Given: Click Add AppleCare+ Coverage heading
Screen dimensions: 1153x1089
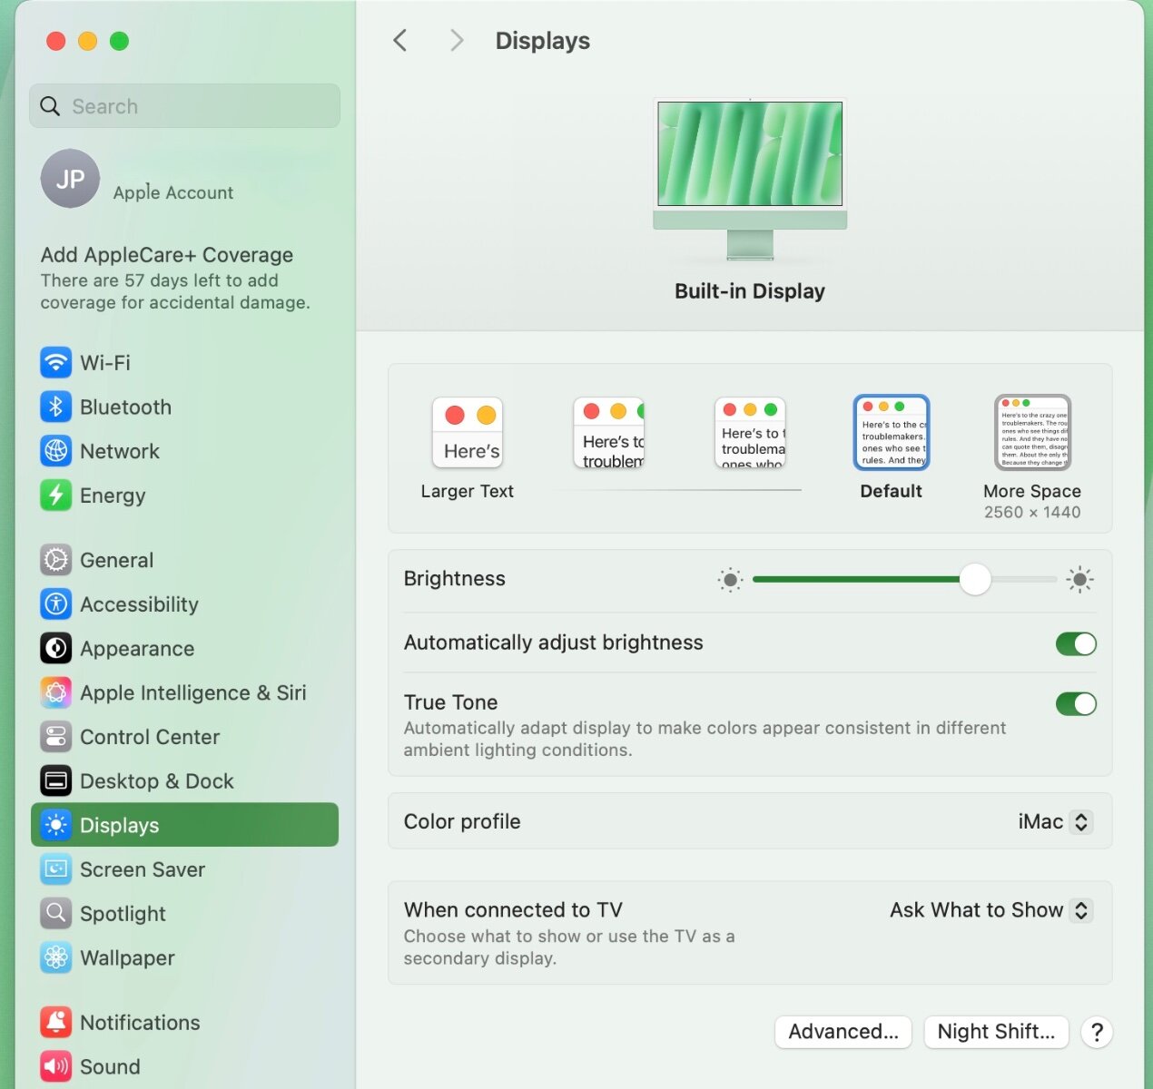Looking at the screenshot, I should tap(167, 255).
